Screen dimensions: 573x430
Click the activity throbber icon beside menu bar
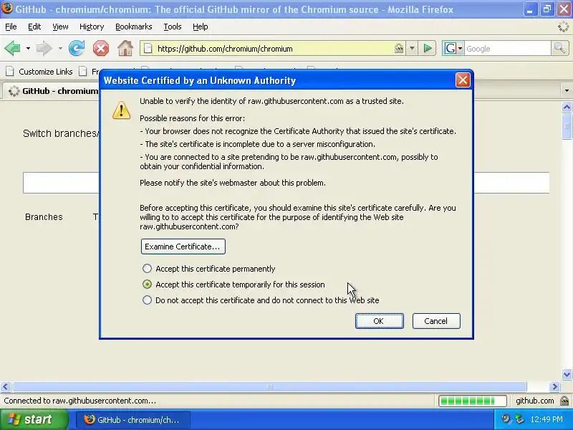click(564, 27)
